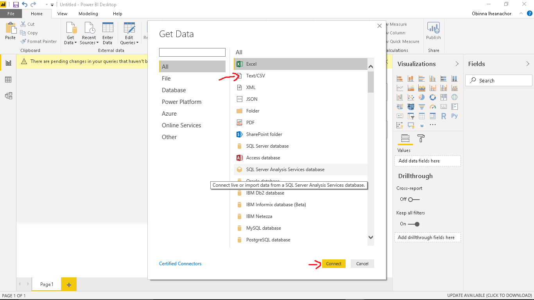Image resolution: width=534 pixels, height=300 pixels.
Task: Choose the Donut chart visualization
Action: pyautogui.click(x=432, y=97)
